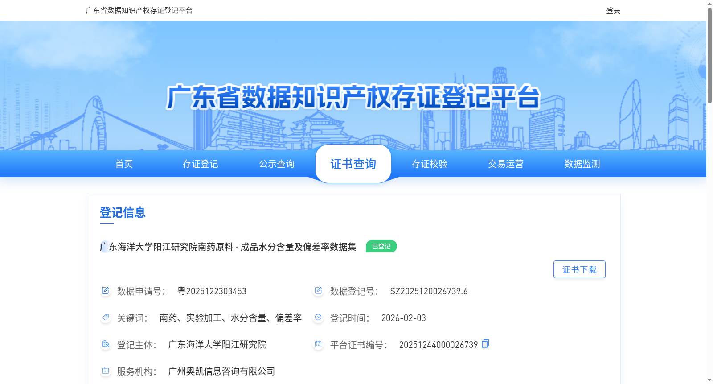Select certificate number 20251244000026739
713x384 pixels.
[x=438, y=345]
